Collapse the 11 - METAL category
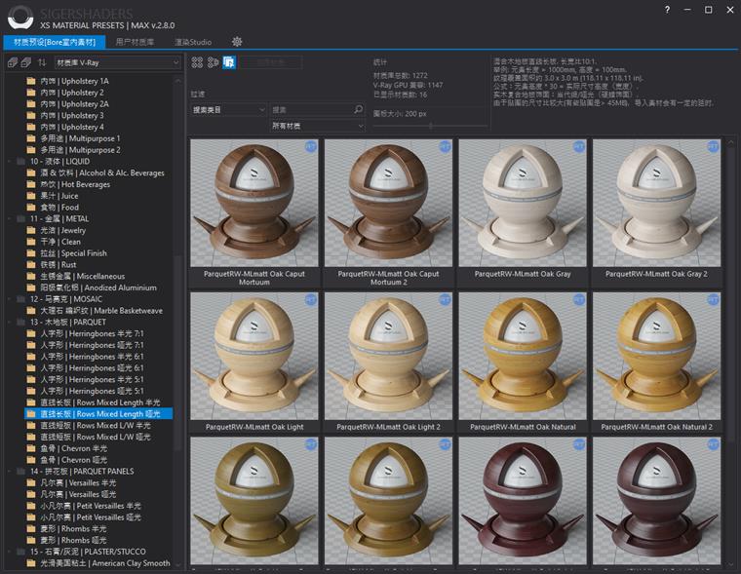Screen dimensions: 741x574 point(9,218)
